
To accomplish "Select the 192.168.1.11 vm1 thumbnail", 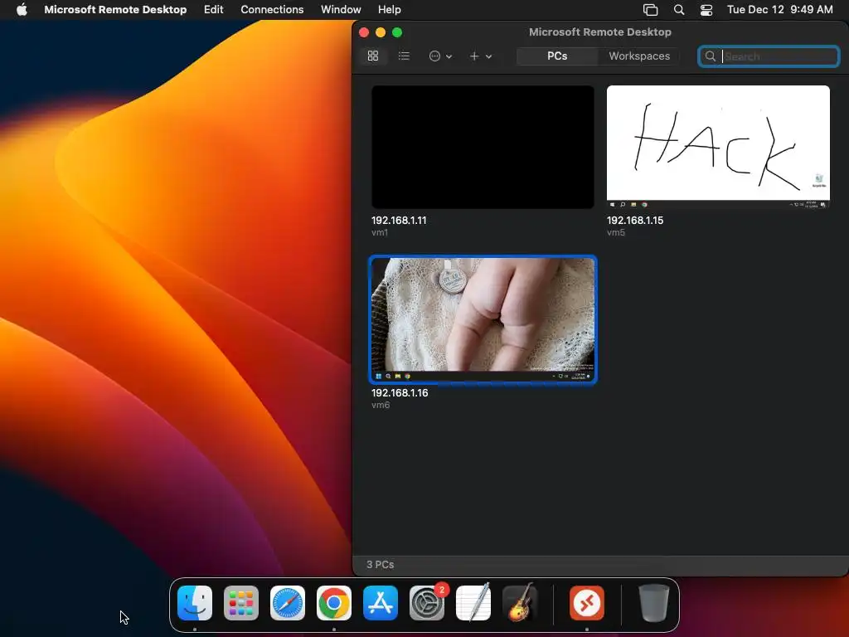I will click(483, 147).
